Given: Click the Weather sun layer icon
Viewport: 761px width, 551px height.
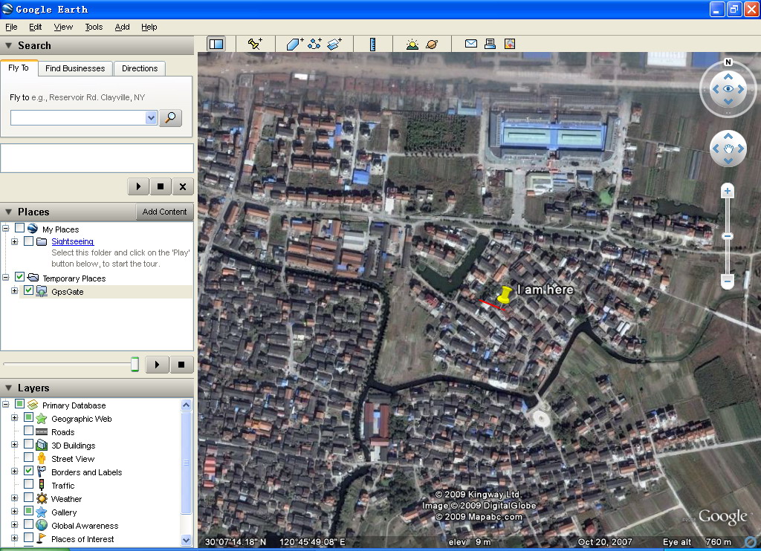Looking at the screenshot, I should pyautogui.click(x=42, y=498).
